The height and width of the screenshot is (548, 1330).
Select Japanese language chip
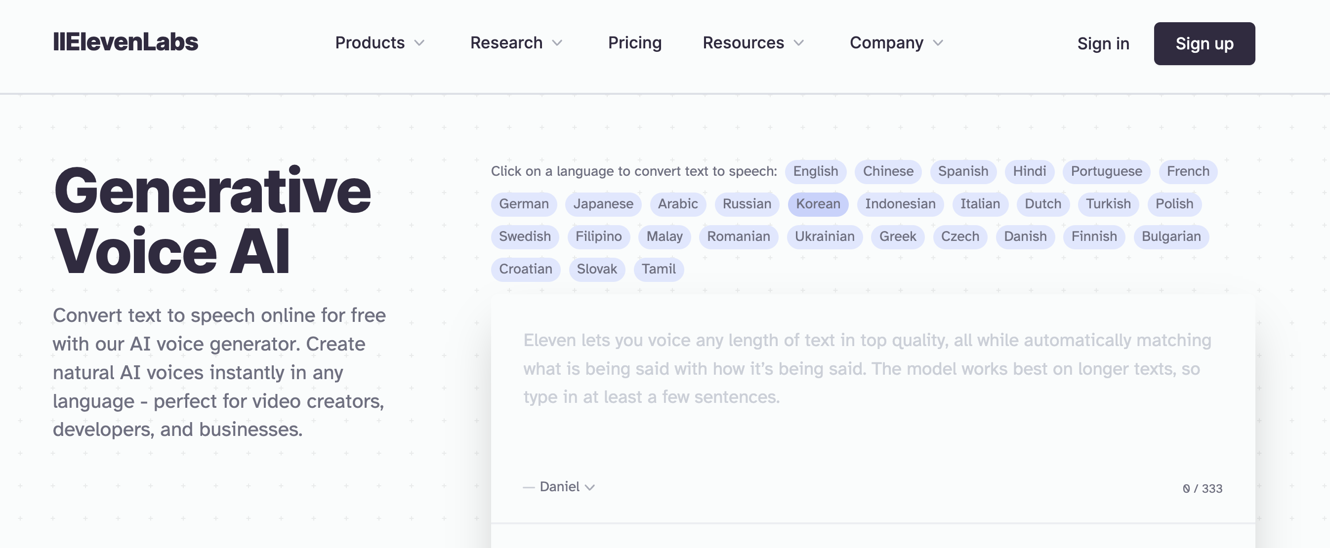pos(603,204)
